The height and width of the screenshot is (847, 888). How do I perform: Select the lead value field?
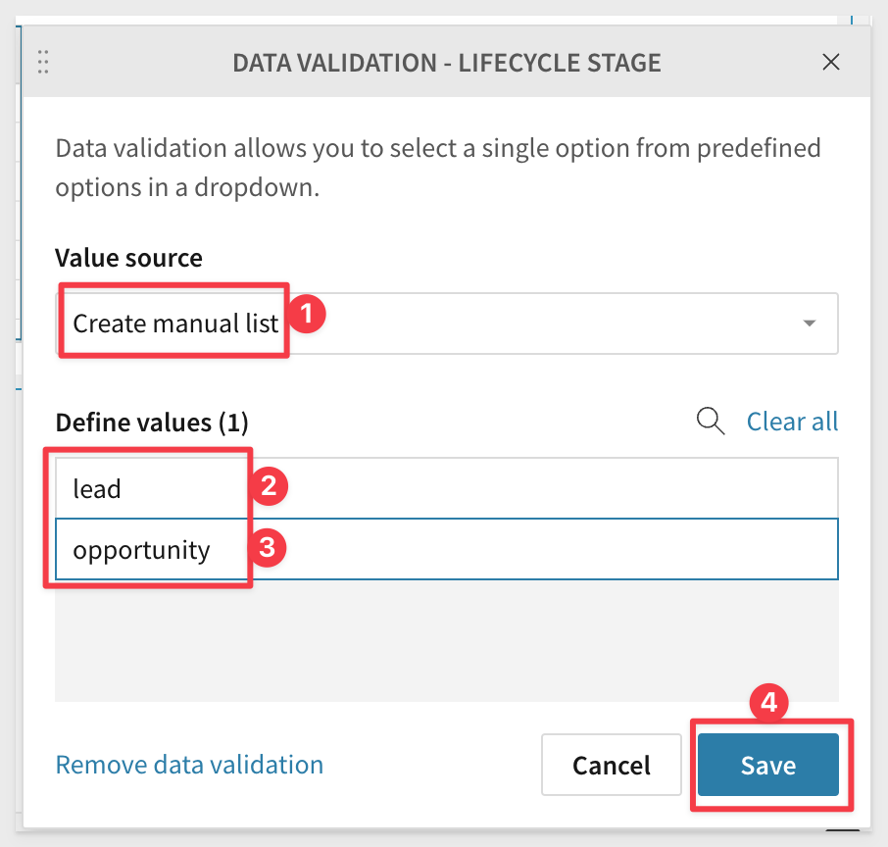coord(447,488)
